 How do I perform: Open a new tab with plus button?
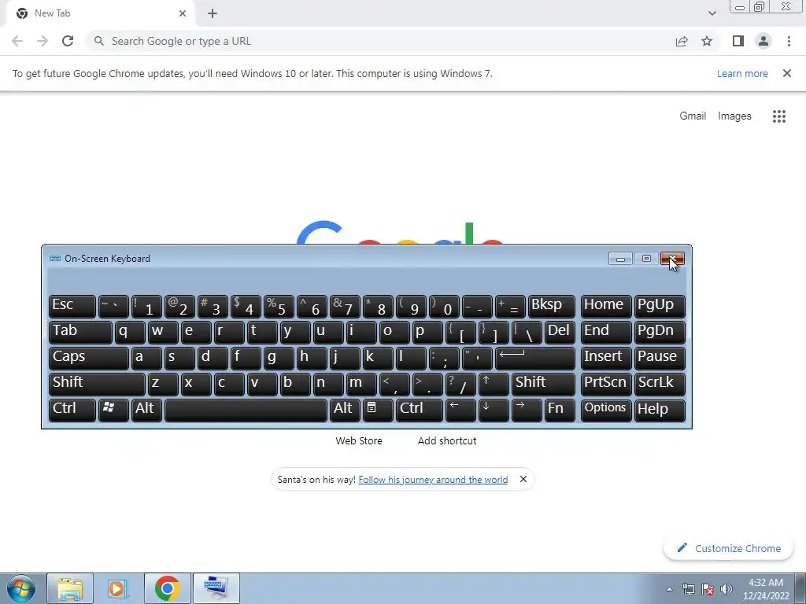click(213, 13)
